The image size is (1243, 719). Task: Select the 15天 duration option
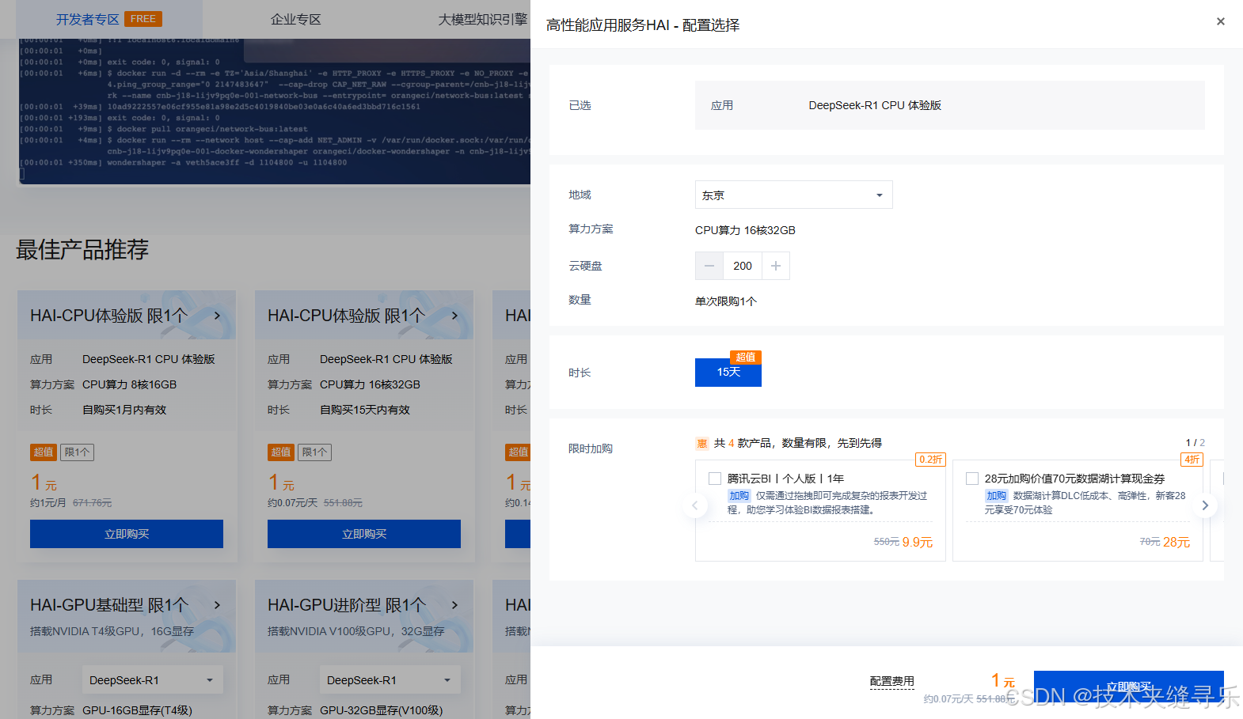tap(728, 373)
